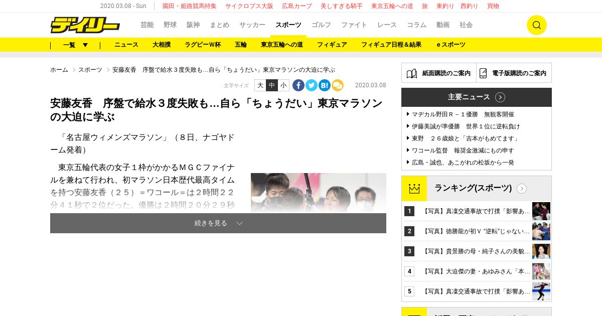Expand the 一覧 dropdown menu
Image resolution: width=602 pixels, height=316 pixels.
[x=75, y=45]
